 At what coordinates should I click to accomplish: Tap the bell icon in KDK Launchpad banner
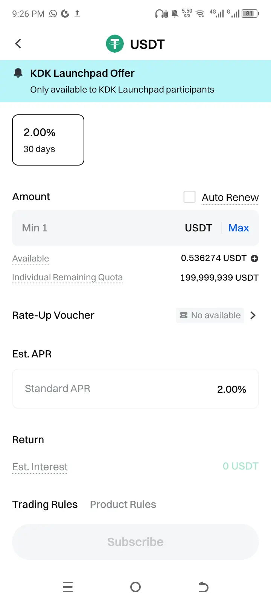click(x=18, y=73)
